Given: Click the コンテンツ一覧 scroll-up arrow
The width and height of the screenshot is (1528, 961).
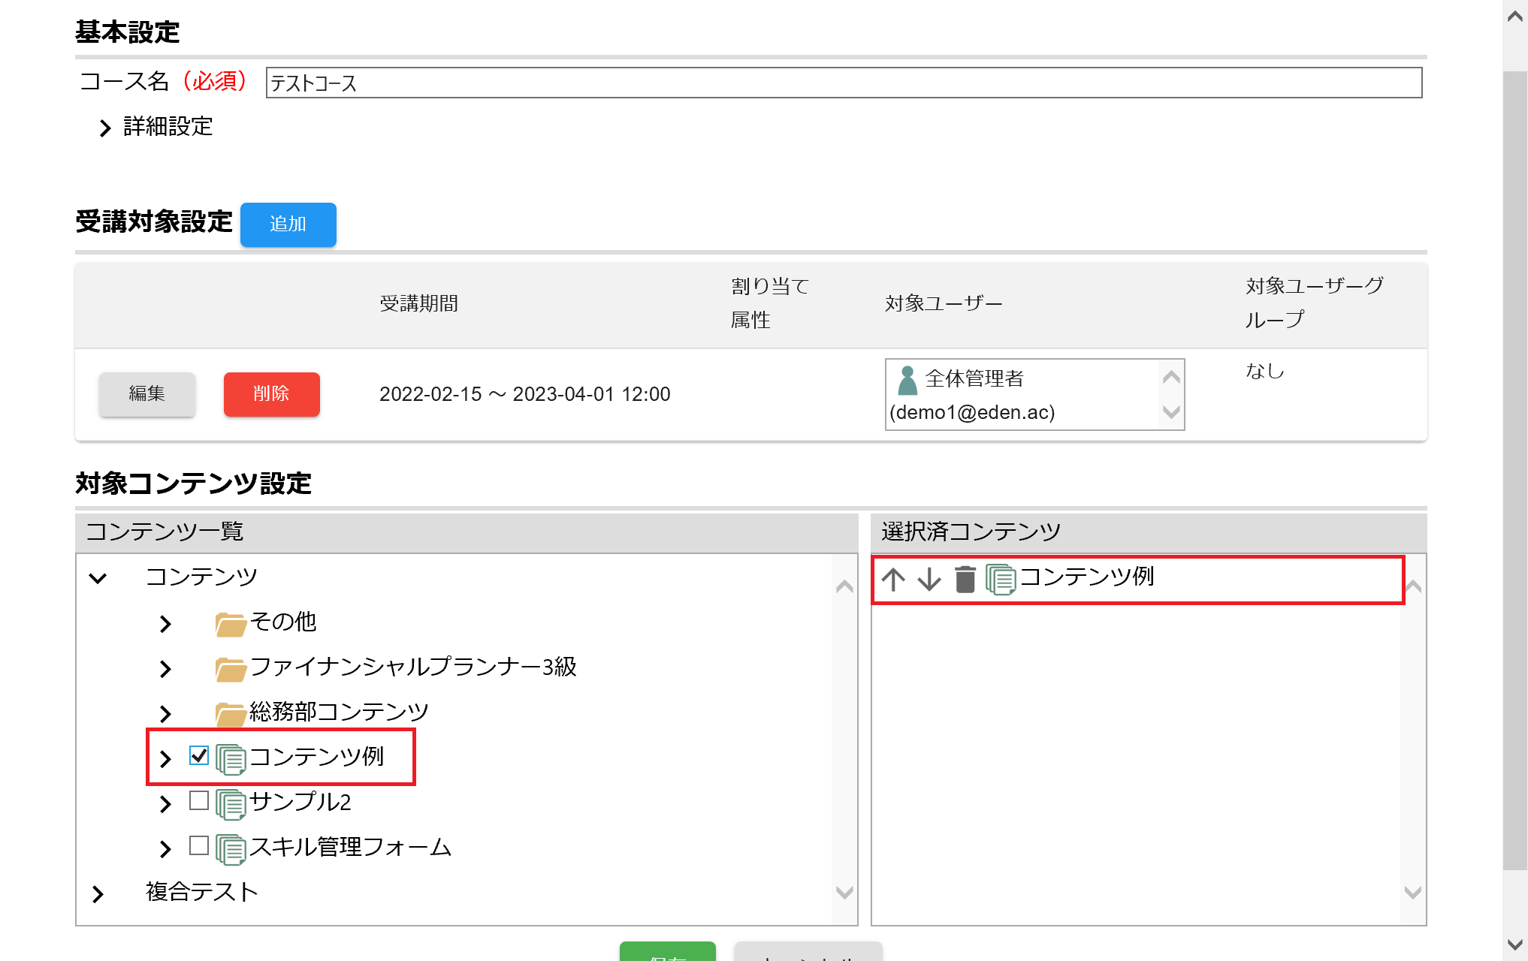Looking at the screenshot, I should 844,586.
